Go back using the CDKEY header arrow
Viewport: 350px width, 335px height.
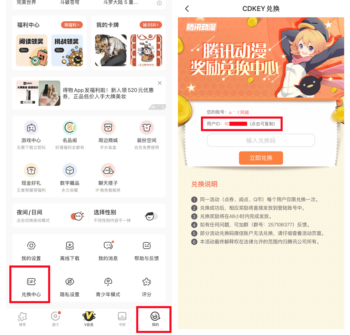tap(187, 9)
